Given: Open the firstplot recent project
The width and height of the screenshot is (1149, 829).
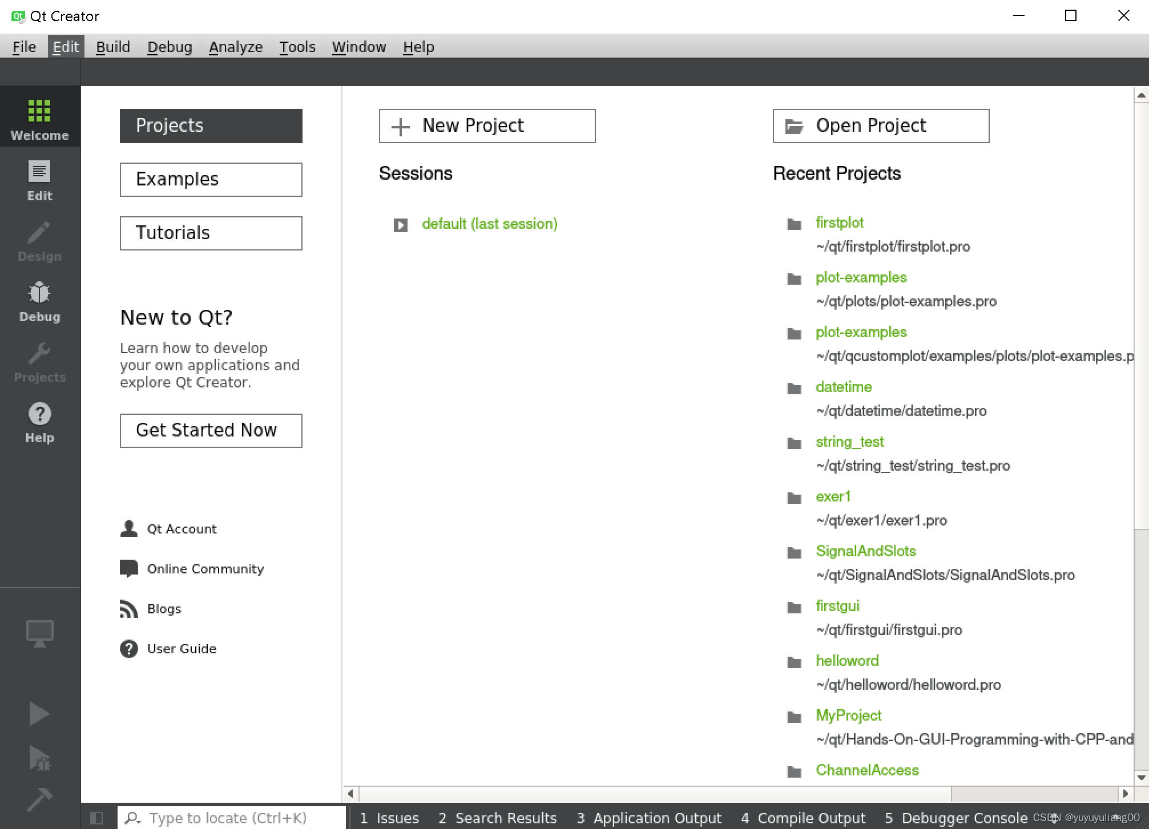Looking at the screenshot, I should [839, 223].
